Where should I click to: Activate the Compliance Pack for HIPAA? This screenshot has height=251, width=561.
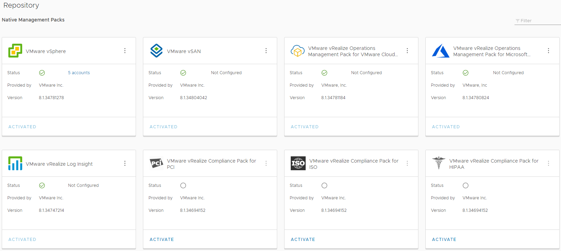pos(444,240)
